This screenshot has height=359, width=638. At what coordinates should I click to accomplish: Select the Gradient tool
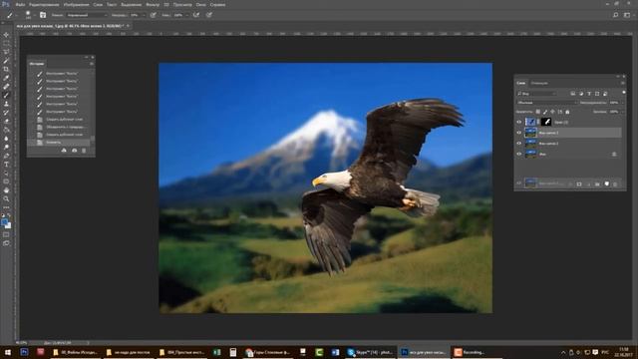[x=6, y=130]
